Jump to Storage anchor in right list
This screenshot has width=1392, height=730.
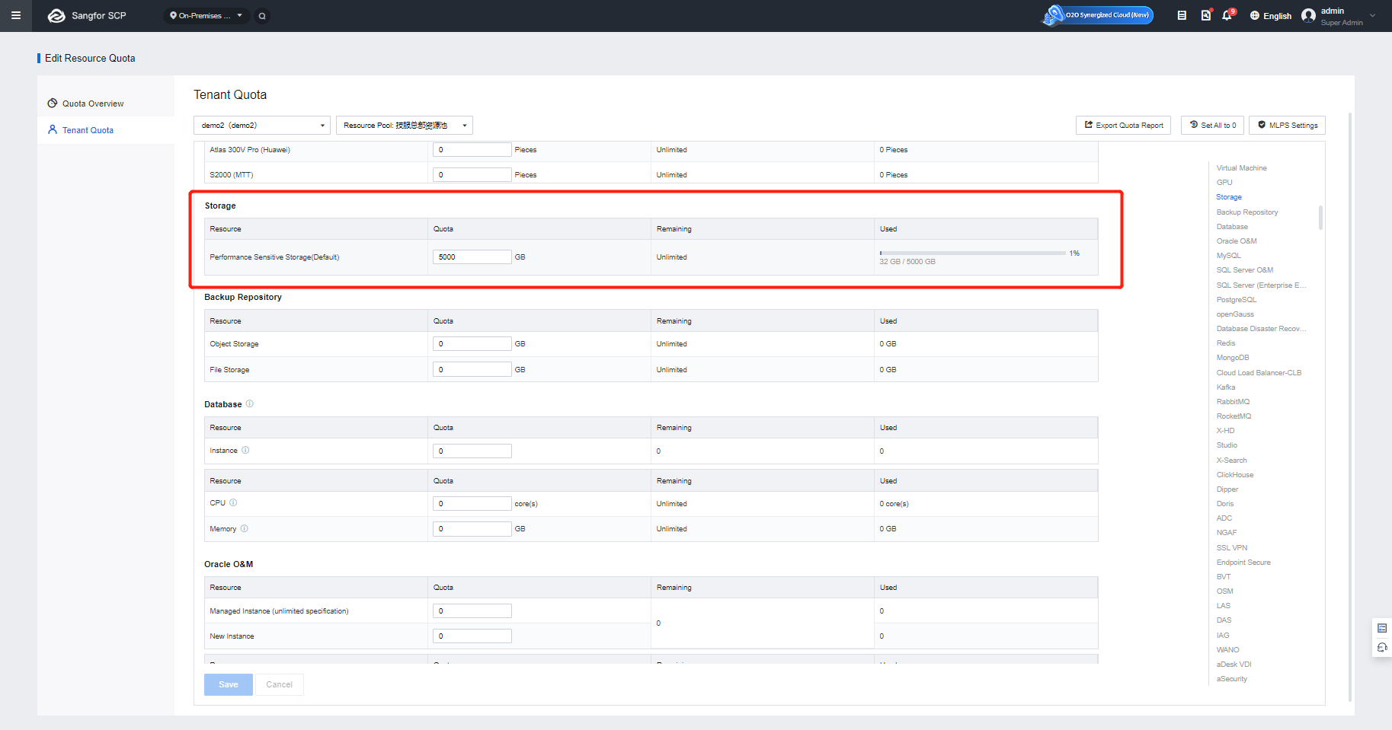1229,197
